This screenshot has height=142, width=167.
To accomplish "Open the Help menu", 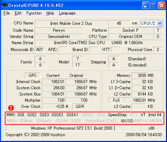I will 50,13.
